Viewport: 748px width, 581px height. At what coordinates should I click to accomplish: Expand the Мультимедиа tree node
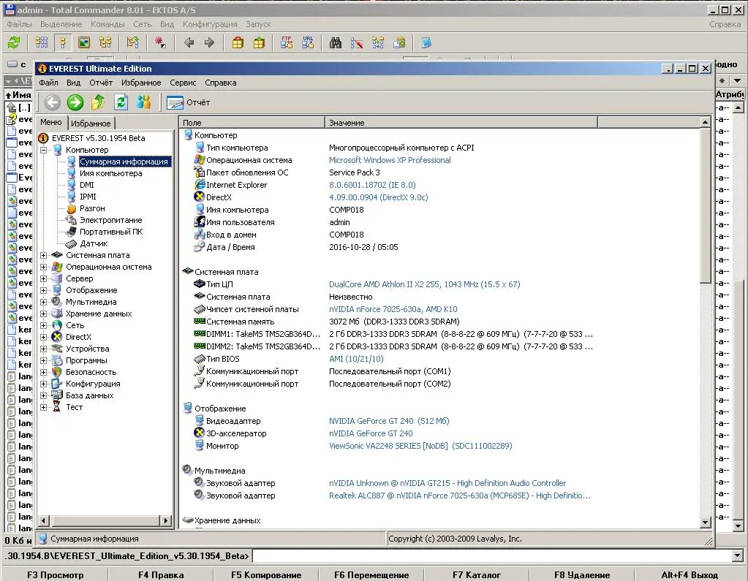[x=43, y=302]
